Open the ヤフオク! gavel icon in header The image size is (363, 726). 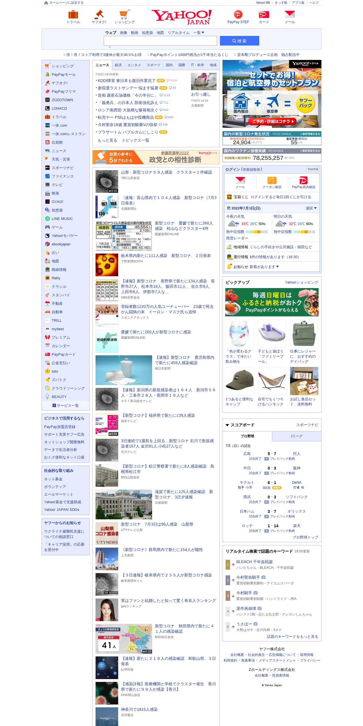(x=99, y=14)
